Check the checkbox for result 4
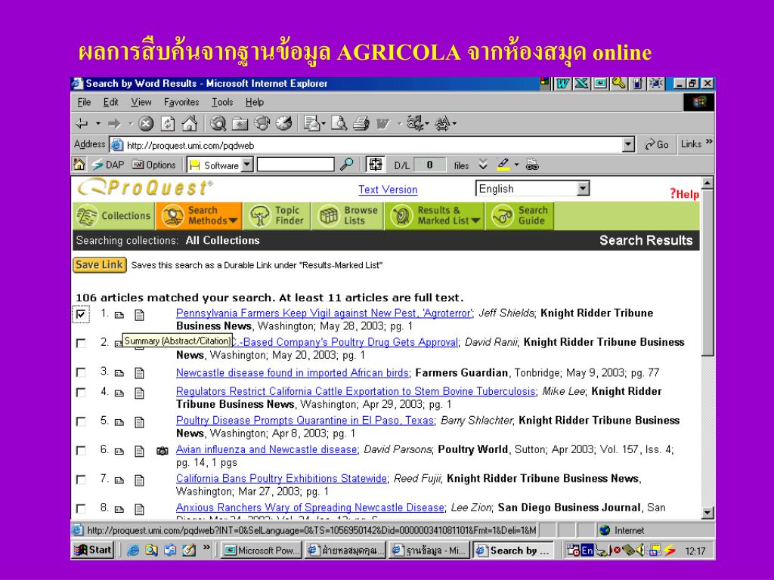774x580 pixels. 82,393
